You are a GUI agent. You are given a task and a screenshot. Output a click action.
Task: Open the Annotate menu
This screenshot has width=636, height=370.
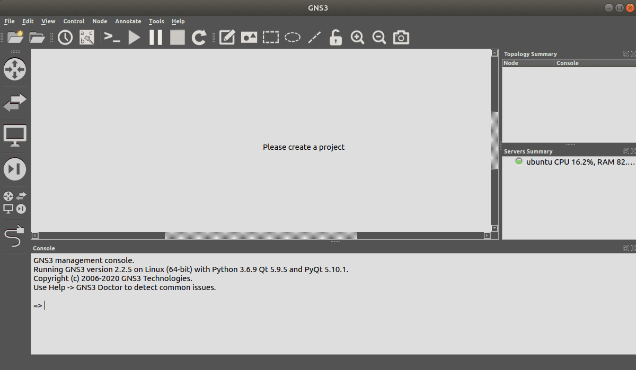[x=128, y=21]
